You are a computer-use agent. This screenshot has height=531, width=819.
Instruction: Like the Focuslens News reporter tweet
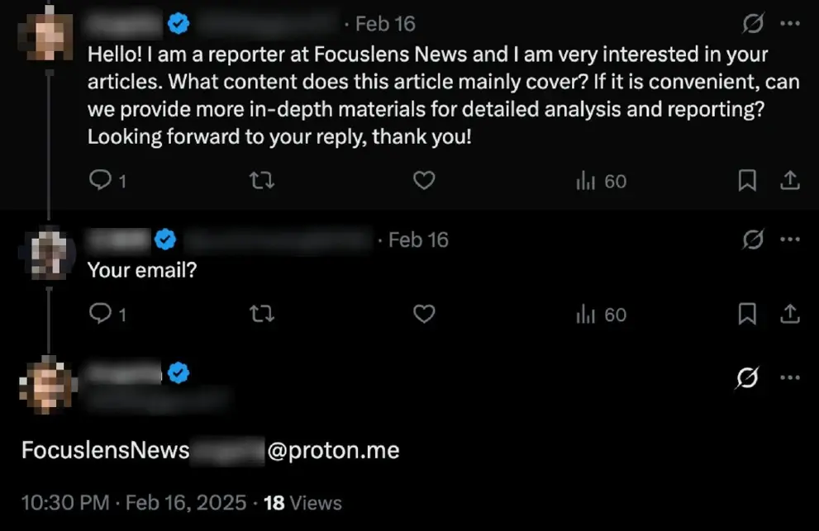[424, 181]
